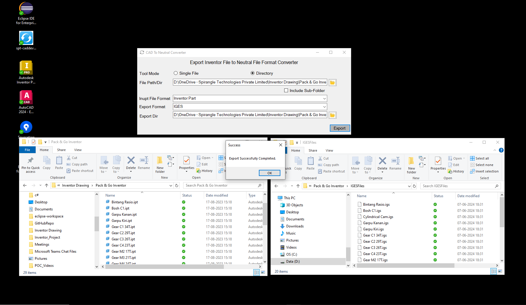Image resolution: width=526 pixels, height=305 pixels.
Task: Select the Gear M3 21T.ipt file
Action: pyautogui.click(x=124, y=258)
